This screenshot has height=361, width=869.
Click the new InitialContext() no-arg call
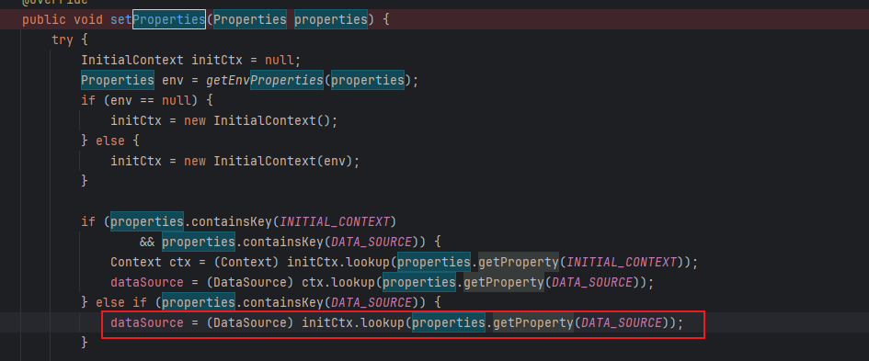pos(257,120)
